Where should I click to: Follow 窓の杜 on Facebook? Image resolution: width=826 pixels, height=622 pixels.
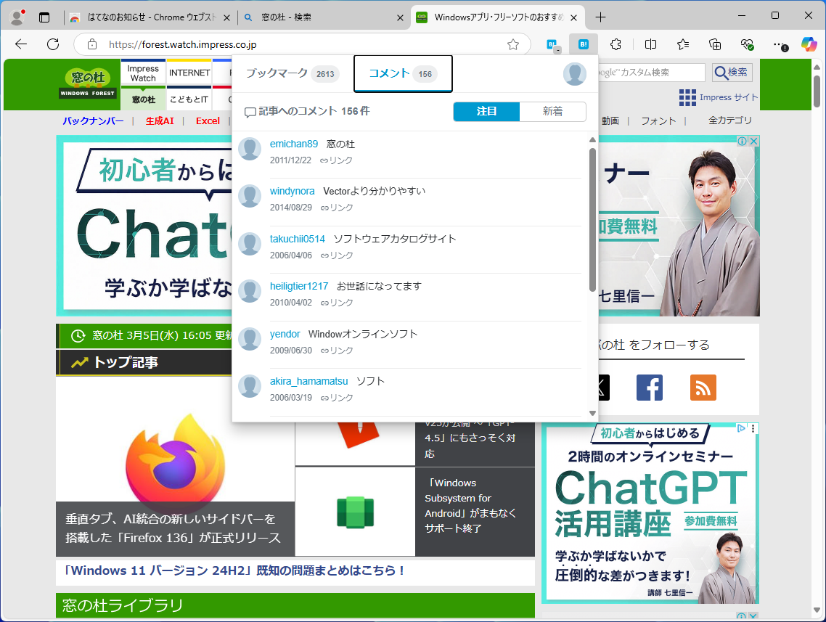(649, 388)
